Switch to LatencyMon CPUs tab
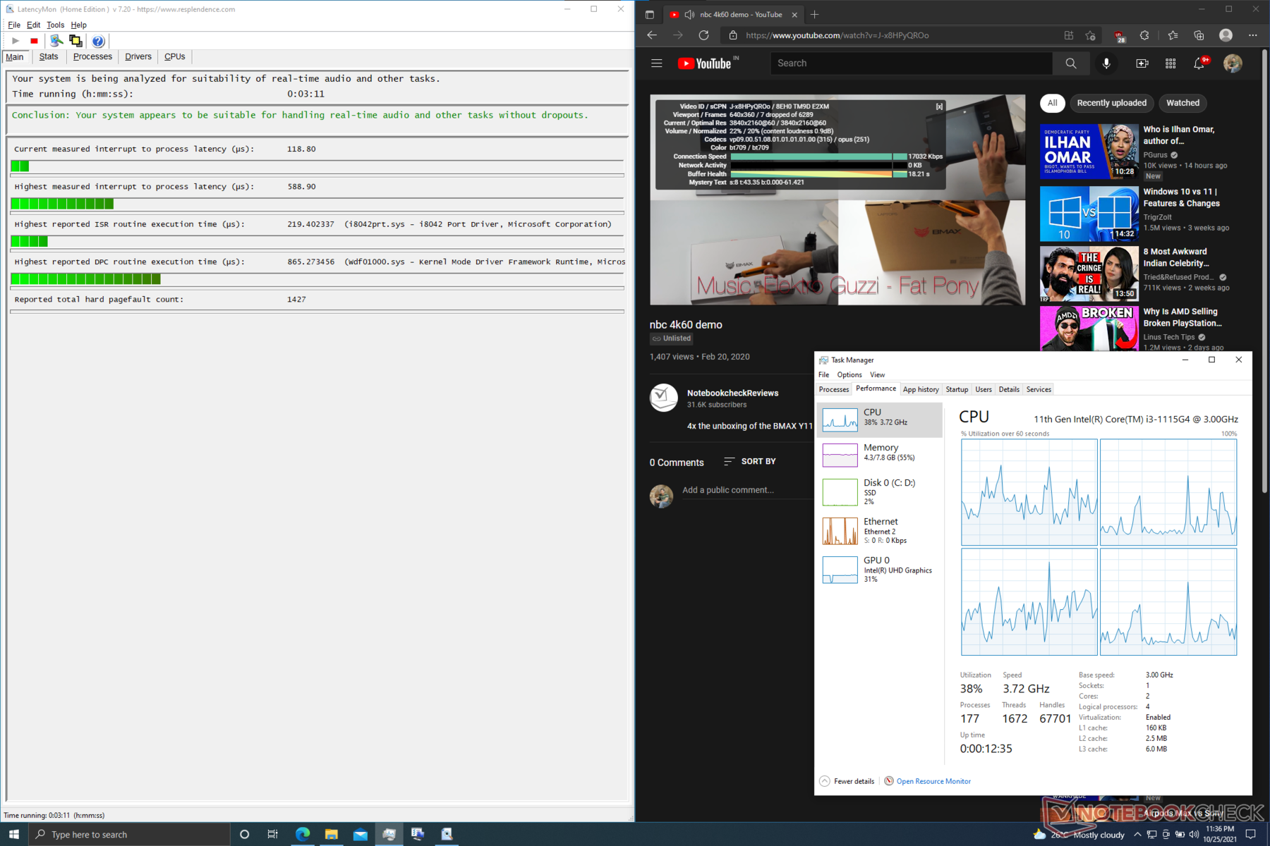Image resolution: width=1270 pixels, height=846 pixels. point(175,56)
